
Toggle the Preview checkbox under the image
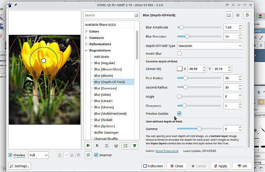[11, 155]
